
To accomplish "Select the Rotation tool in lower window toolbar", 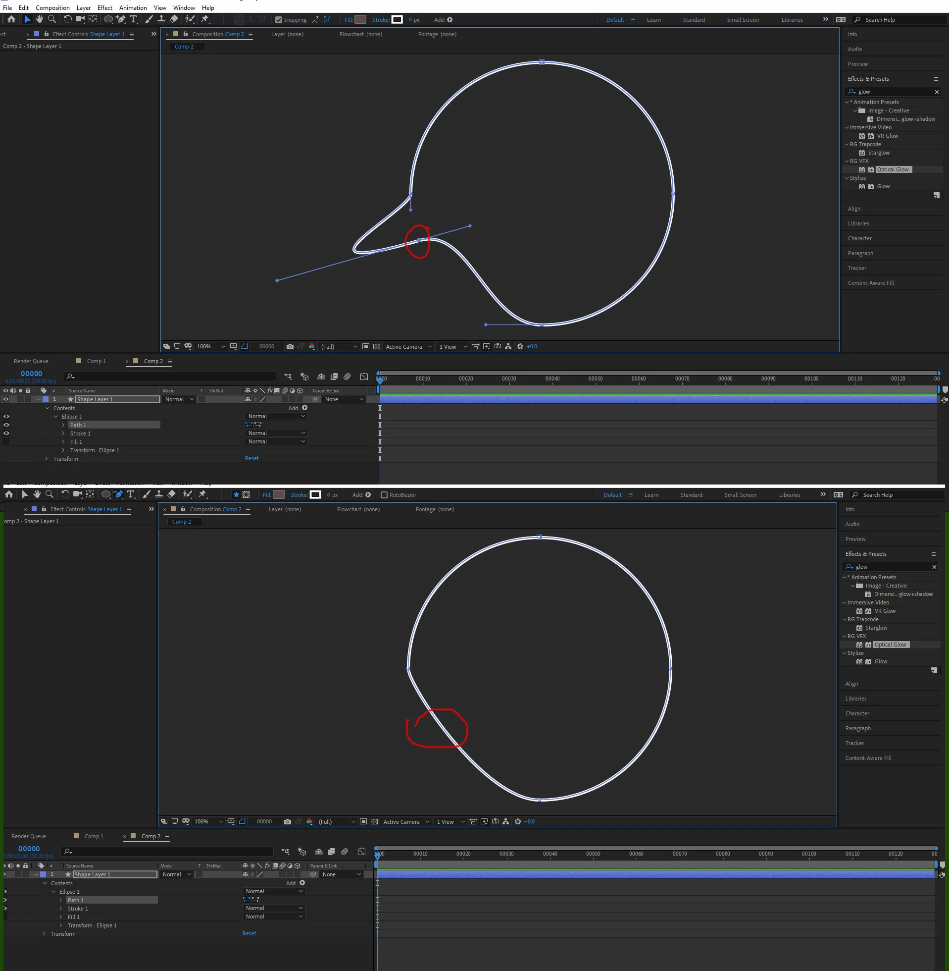I will point(65,494).
